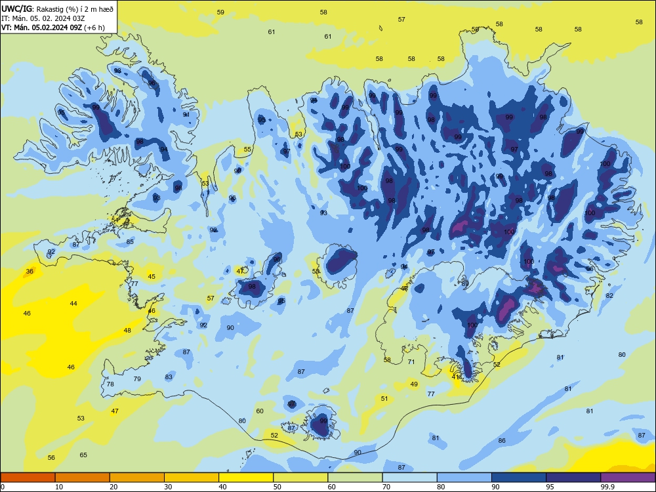The width and height of the screenshot is (656, 492).
Task: Click the map value '49' in the south
Action: pos(414,384)
